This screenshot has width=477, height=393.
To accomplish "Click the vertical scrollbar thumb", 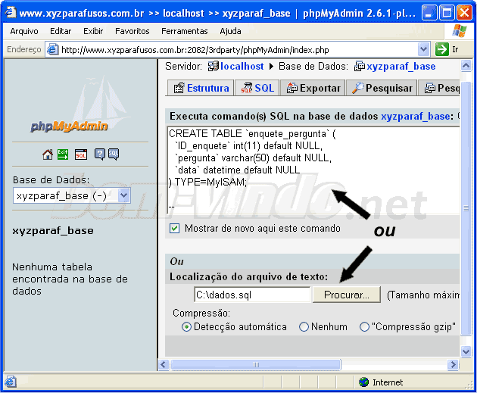I will pyautogui.click(x=466, y=208).
